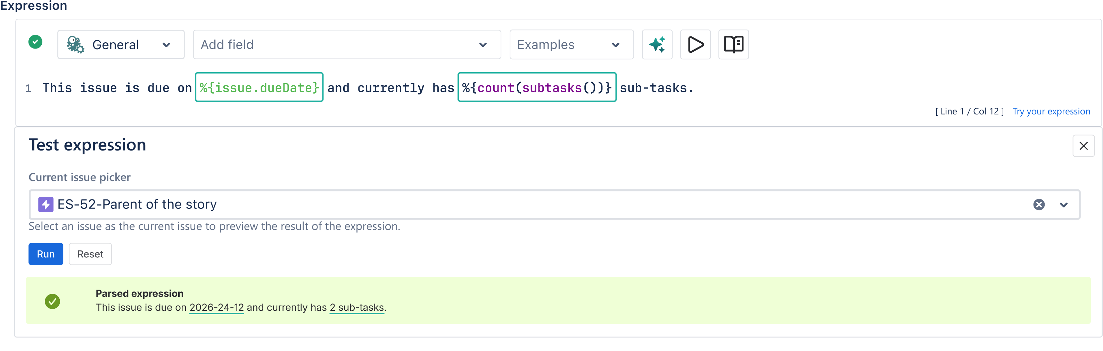Open the General parsing mode dropdown

121,44
